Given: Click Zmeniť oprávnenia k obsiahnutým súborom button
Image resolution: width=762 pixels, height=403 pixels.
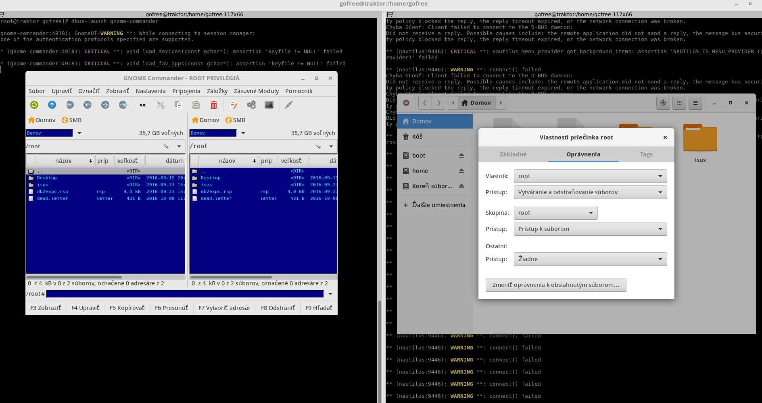Looking at the screenshot, I should [x=556, y=285].
